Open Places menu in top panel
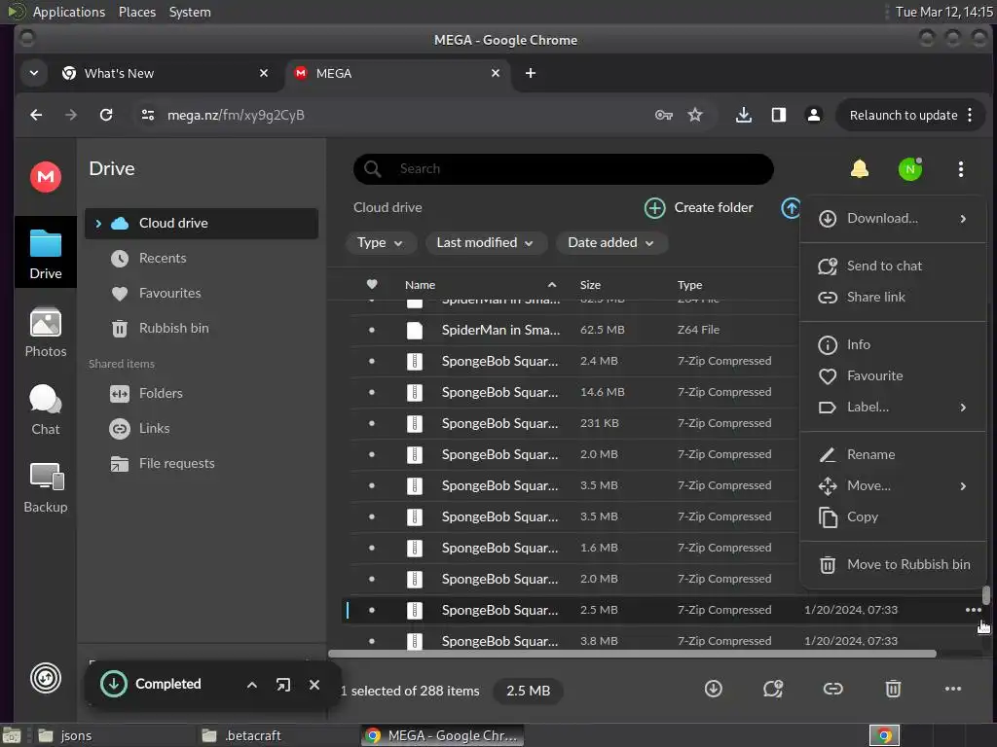997x747 pixels. coord(137,12)
